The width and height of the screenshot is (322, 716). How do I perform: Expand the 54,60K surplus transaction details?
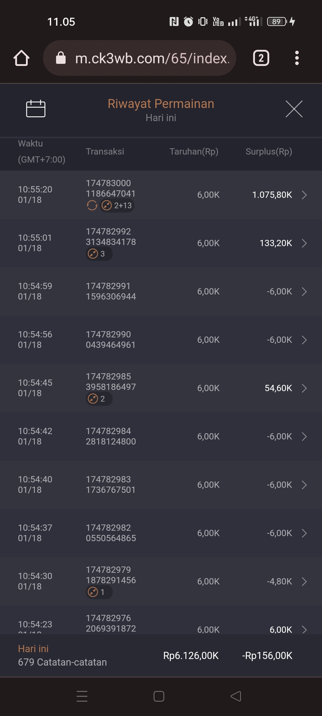click(x=304, y=388)
